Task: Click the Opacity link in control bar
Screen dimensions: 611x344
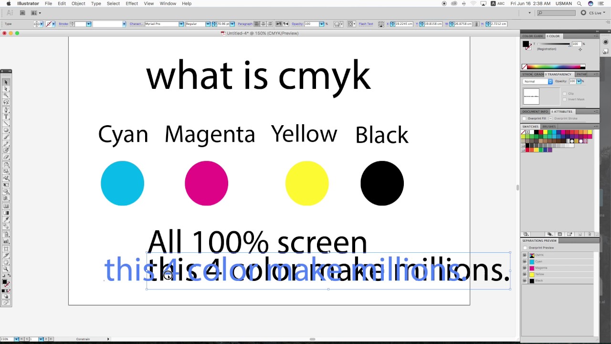Action: (x=297, y=24)
